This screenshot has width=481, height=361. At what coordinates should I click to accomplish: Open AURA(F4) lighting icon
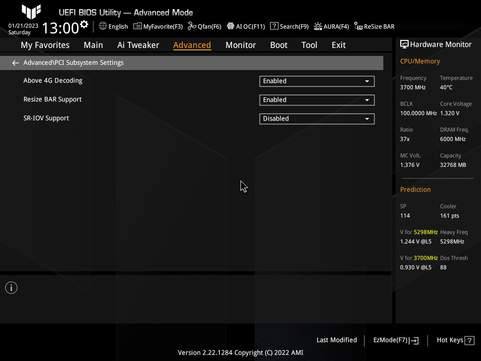pyautogui.click(x=318, y=26)
